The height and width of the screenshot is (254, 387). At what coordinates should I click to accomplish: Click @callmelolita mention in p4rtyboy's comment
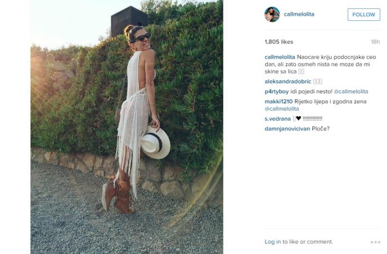(351, 92)
